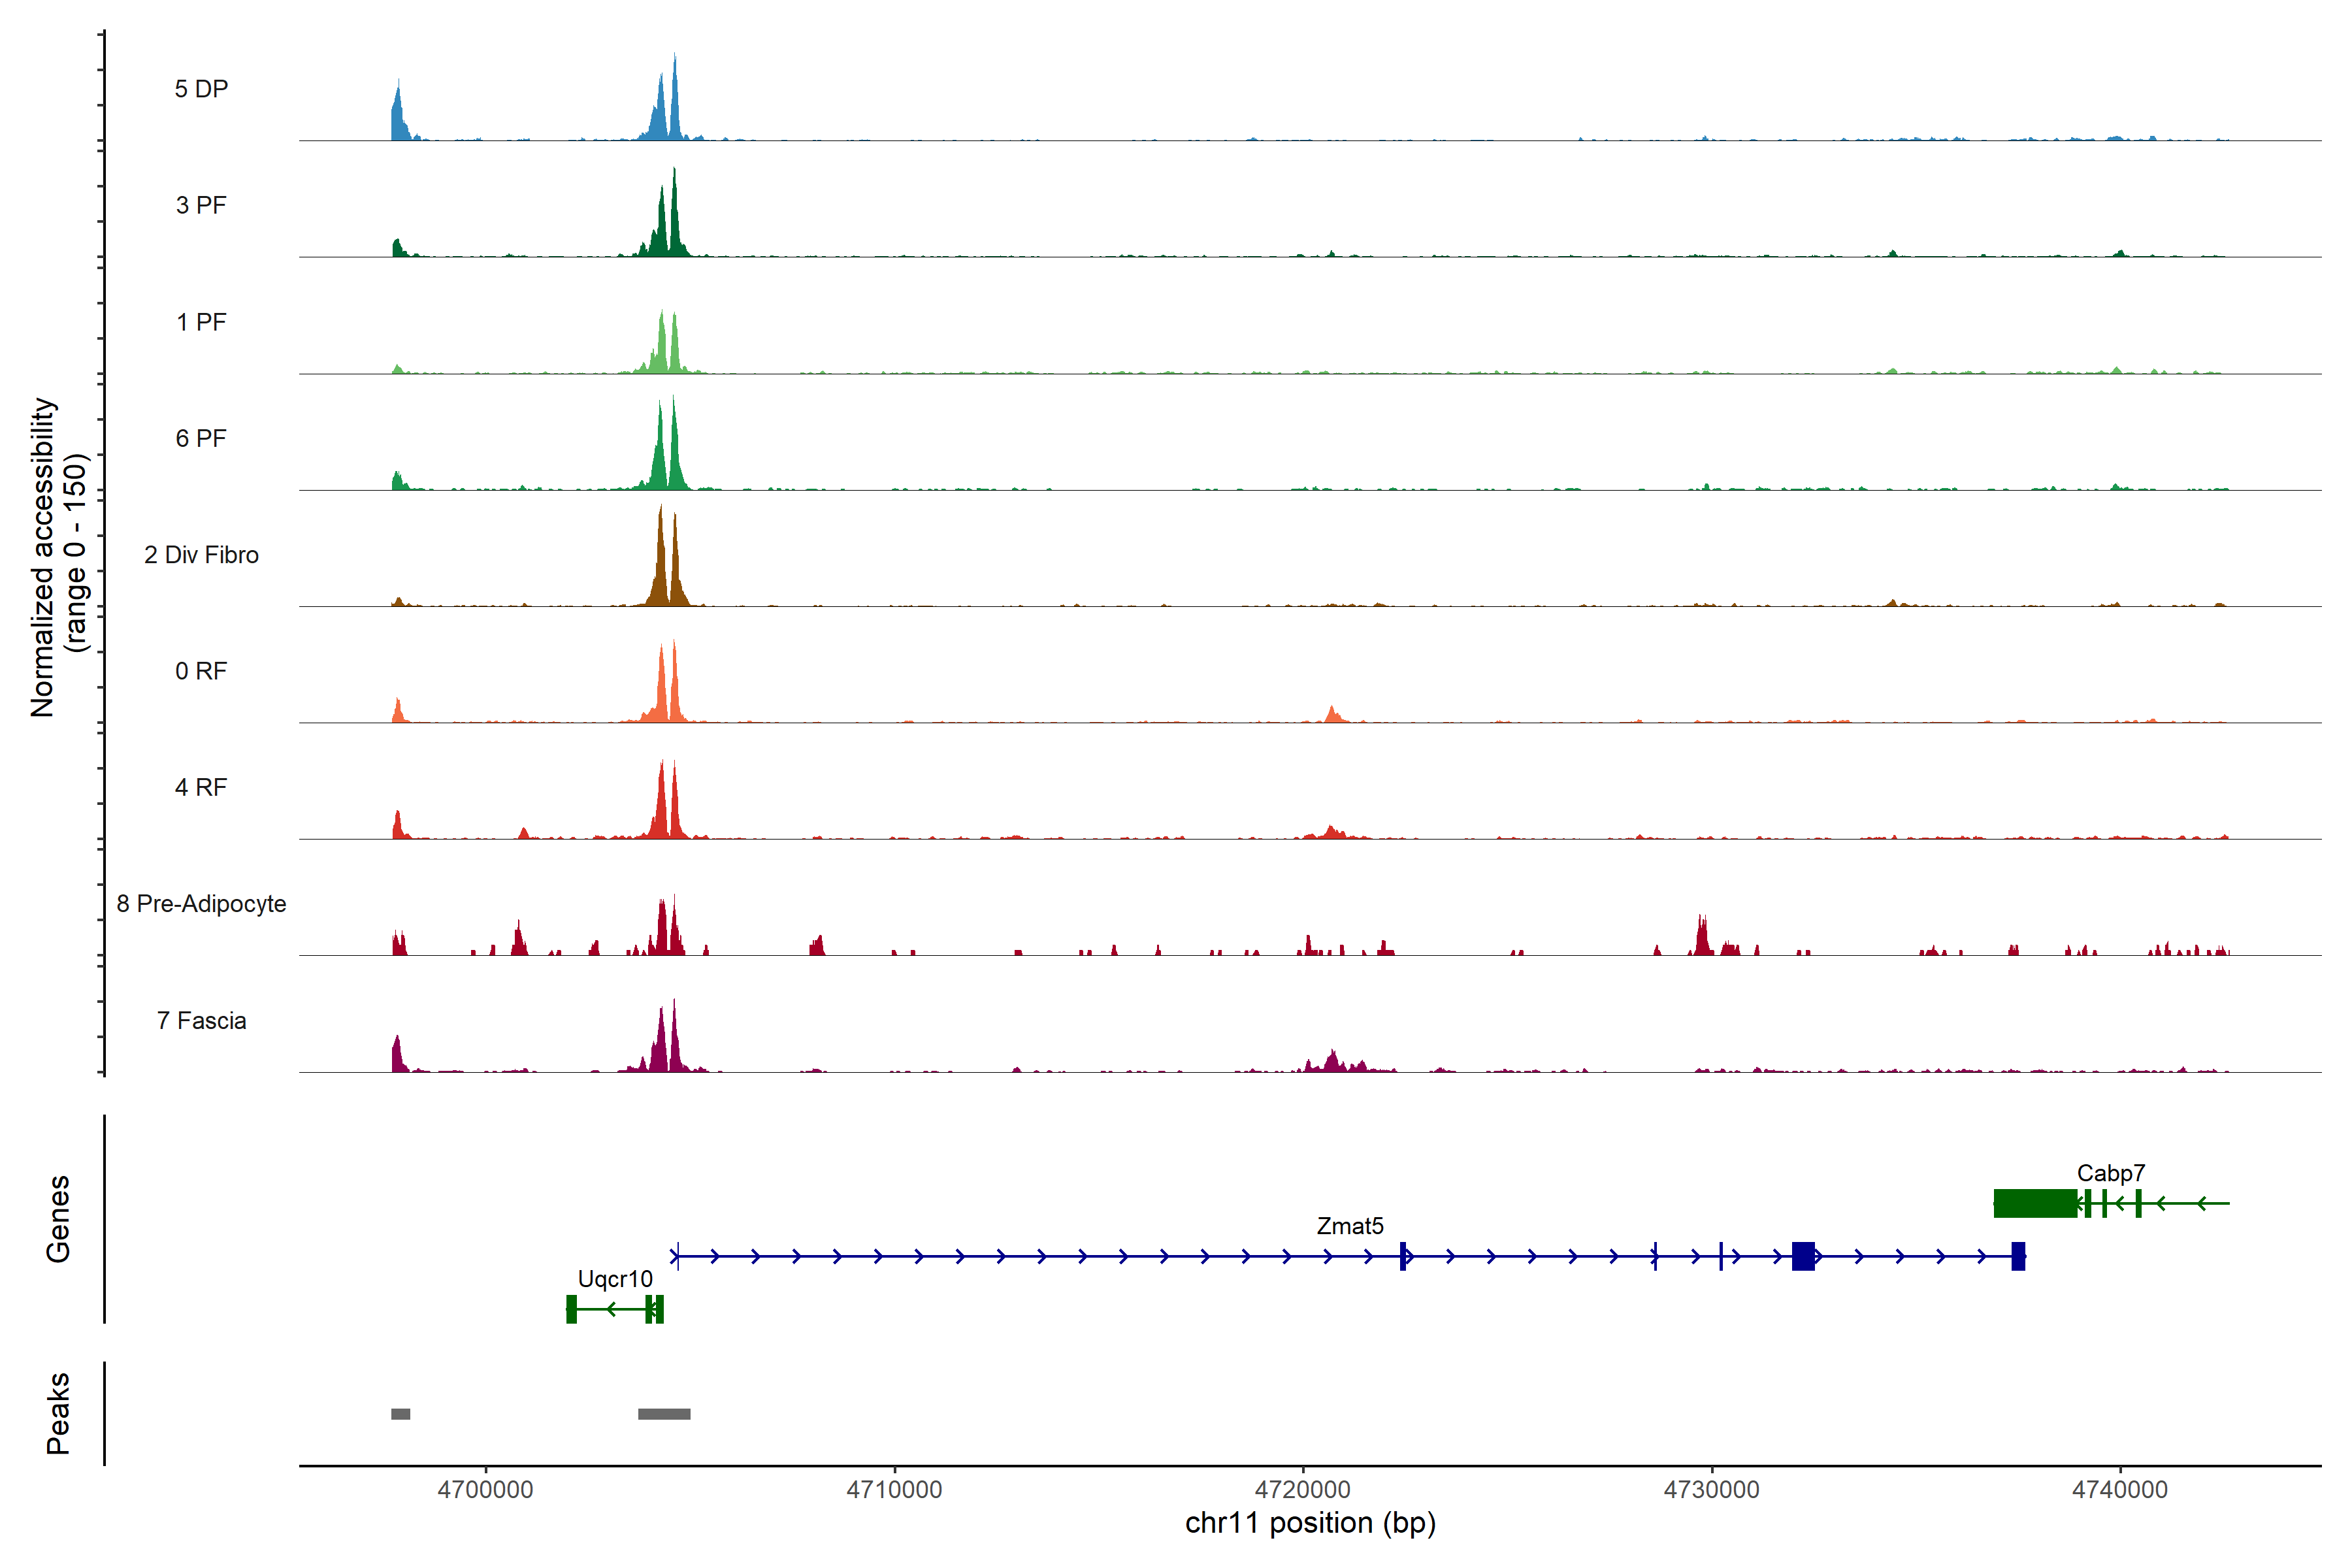Click the 0 RF track label
Viewport: 2352px width, 1568px height.
click(201, 671)
